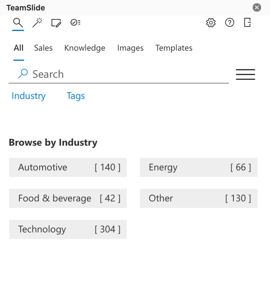Open TeamSlide settings gear
Image resolution: width=270 pixels, height=283 pixels.
pos(211,23)
